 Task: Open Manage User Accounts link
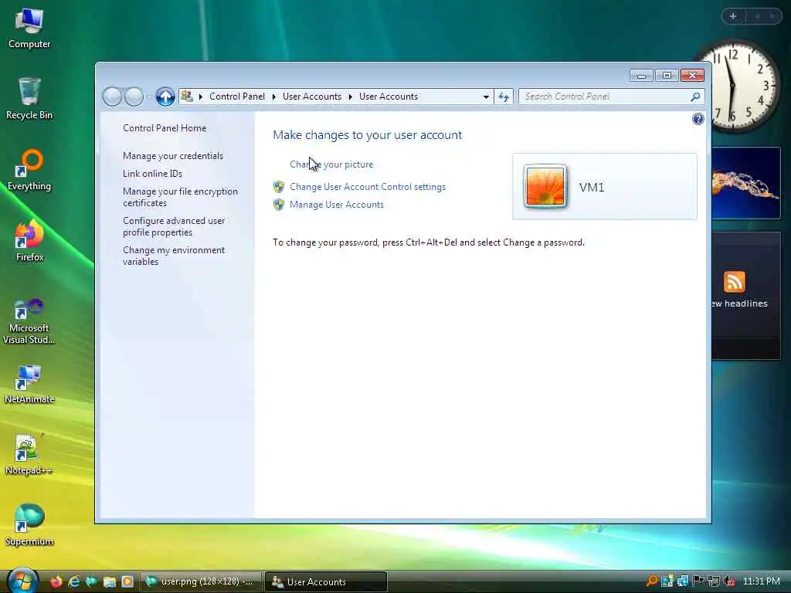337,205
